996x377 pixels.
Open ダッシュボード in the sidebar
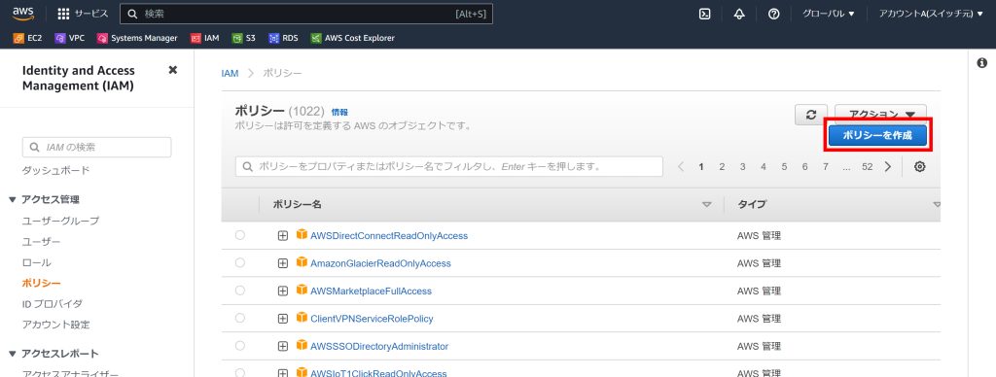click(x=55, y=170)
